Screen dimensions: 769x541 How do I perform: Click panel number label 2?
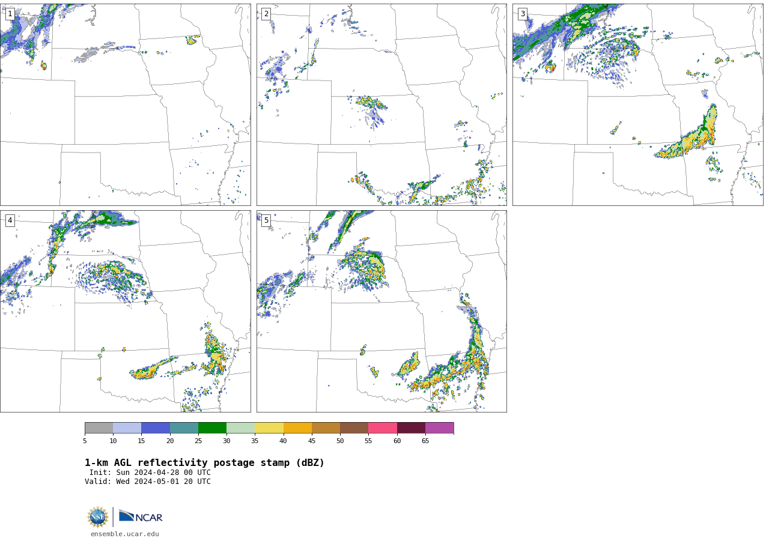pos(266,14)
